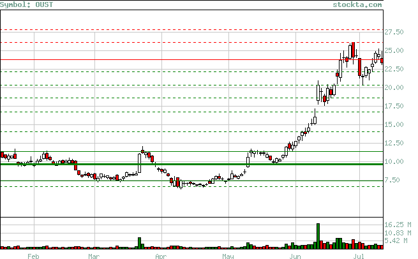Click the 'Symbol: OUST' label
The image size is (418, 259).
click(x=26, y=4)
